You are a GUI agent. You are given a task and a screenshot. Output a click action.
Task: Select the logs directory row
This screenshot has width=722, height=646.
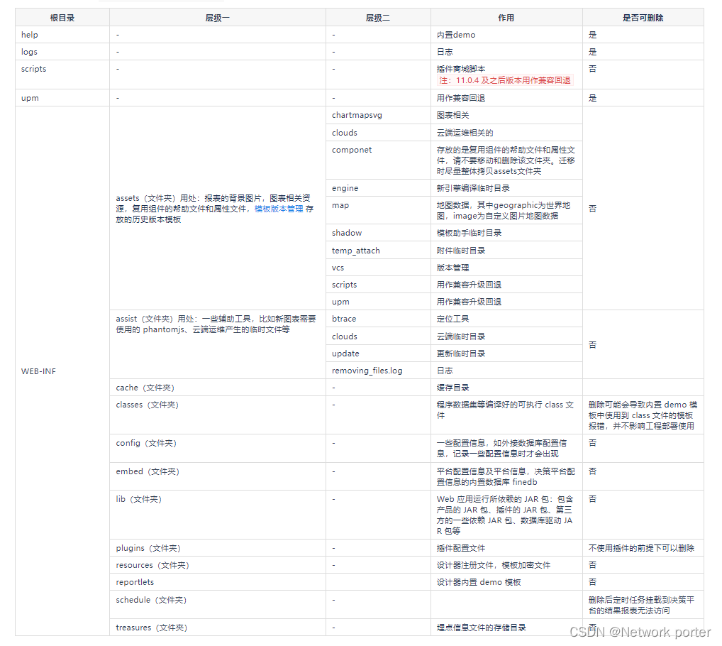pos(29,51)
